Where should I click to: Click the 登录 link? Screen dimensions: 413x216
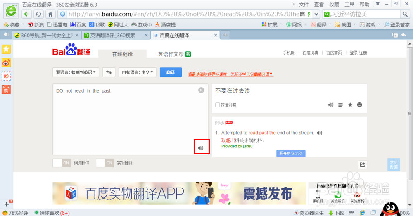(354, 53)
